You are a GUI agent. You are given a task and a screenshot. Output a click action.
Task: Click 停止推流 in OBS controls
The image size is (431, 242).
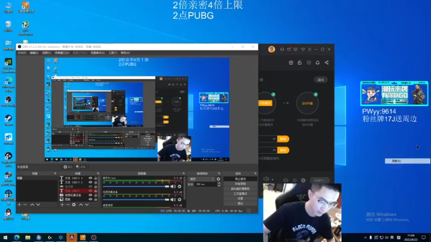[x=240, y=179]
